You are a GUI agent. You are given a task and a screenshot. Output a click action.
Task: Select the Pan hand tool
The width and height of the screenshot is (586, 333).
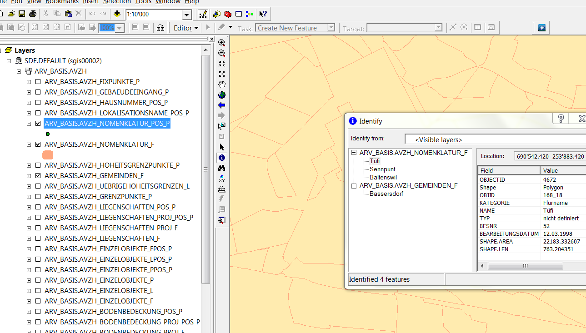point(222,84)
